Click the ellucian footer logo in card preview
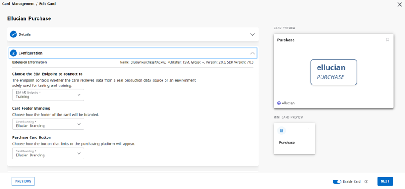This screenshot has height=189, width=405. click(x=286, y=103)
